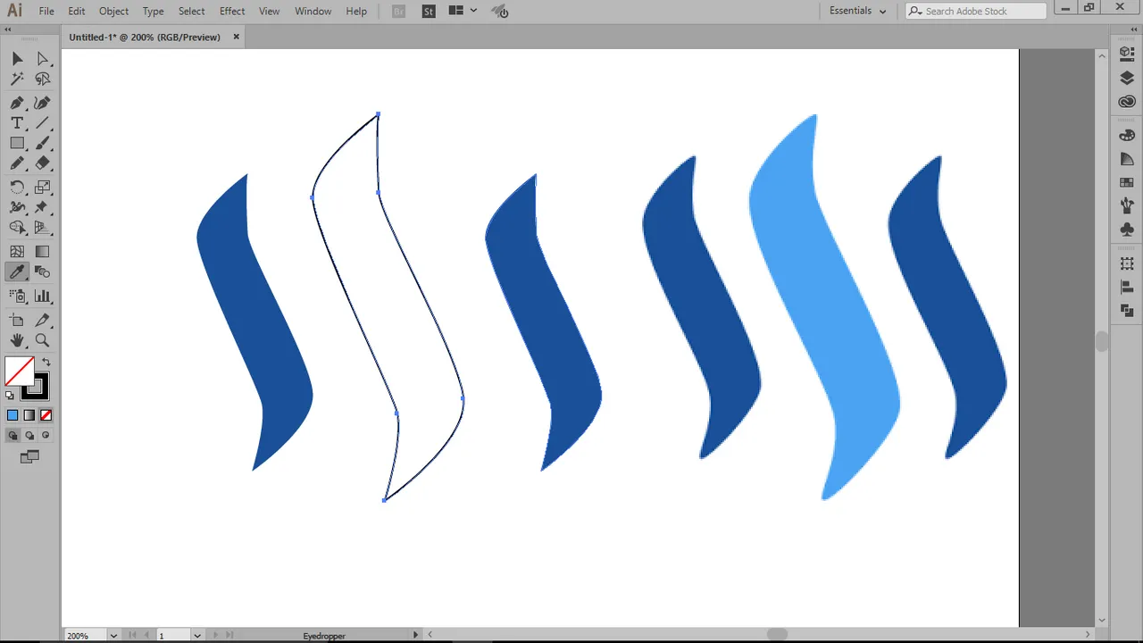Image resolution: width=1143 pixels, height=643 pixels.
Task: Select the Column Graph tool
Action: [x=42, y=296]
